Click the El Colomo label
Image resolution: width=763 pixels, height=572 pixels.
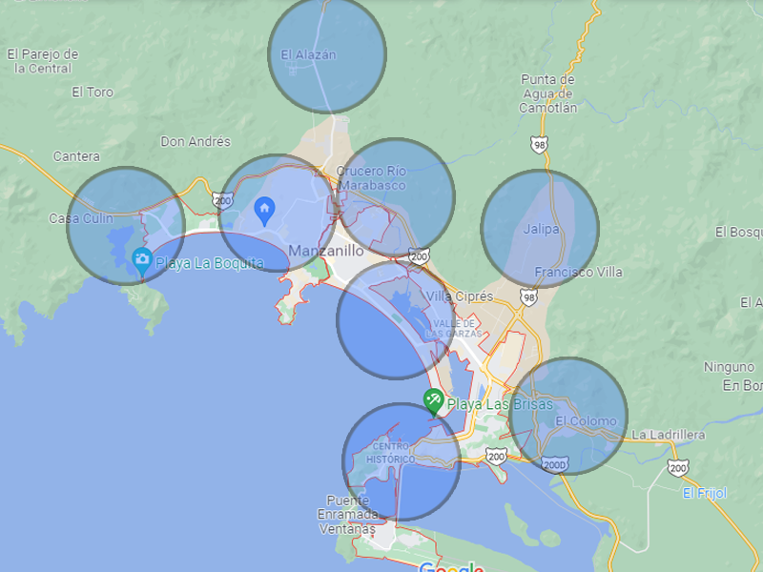[586, 421]
